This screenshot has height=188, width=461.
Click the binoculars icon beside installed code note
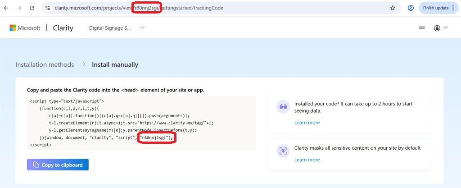(283, 107)
